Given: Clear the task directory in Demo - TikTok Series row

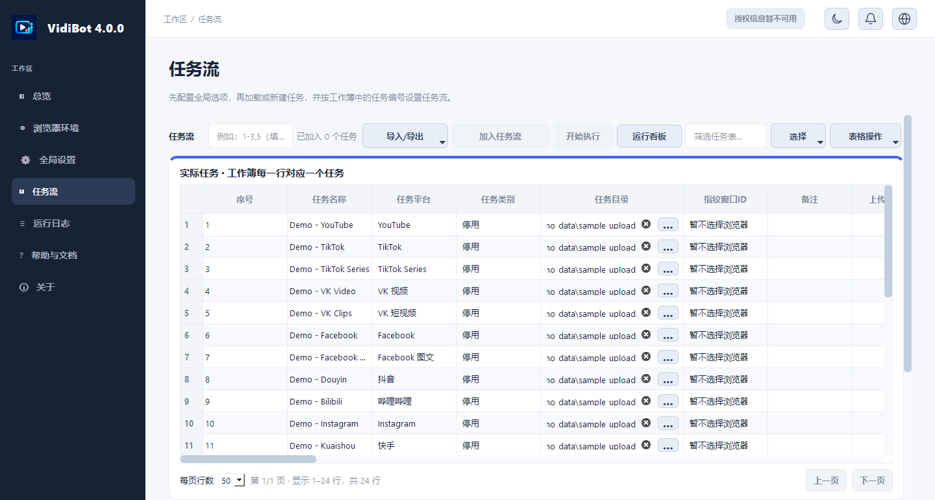Looking at the screenshot, I should tap(646, 268).
